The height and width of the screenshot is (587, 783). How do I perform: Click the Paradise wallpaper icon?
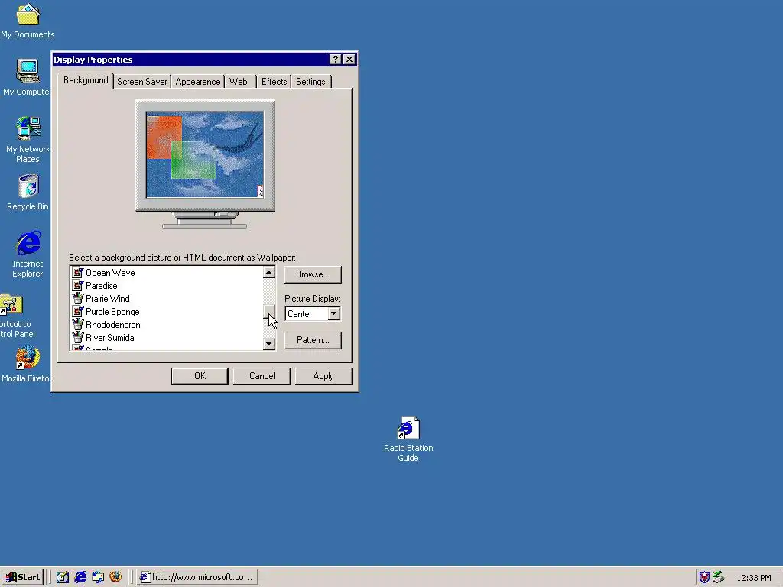click(78, 286)
